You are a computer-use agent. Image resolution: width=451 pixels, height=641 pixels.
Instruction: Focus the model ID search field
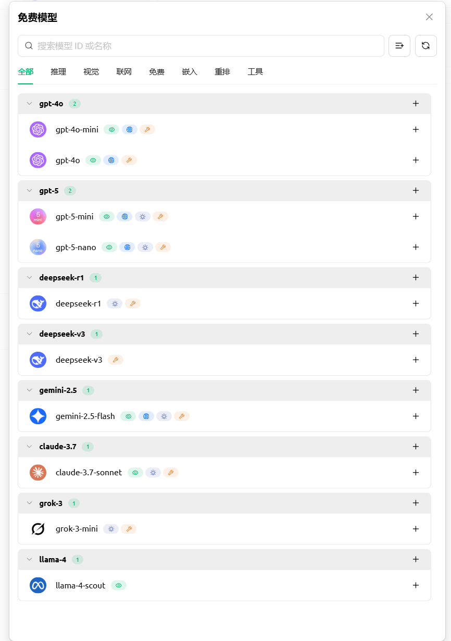point(208,46)
